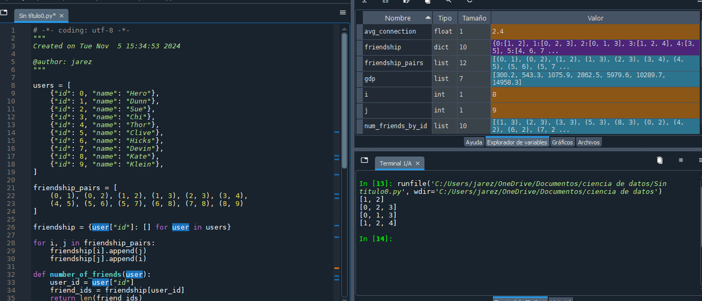This screenshot has height=301, width=702.
Task: Click the gdp list value cell
Action: pos(595,79)
